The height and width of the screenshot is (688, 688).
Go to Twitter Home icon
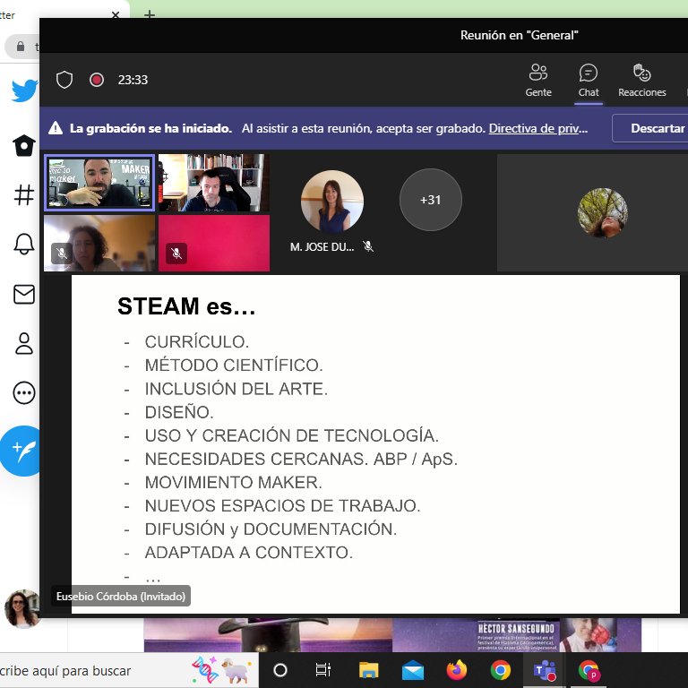pos(24,145)
